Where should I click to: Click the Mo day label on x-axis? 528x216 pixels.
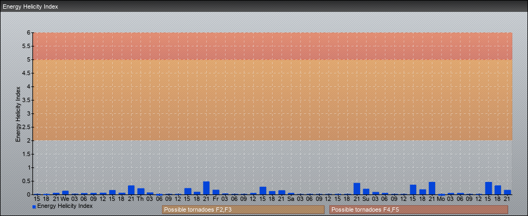(x=441, y=199)
